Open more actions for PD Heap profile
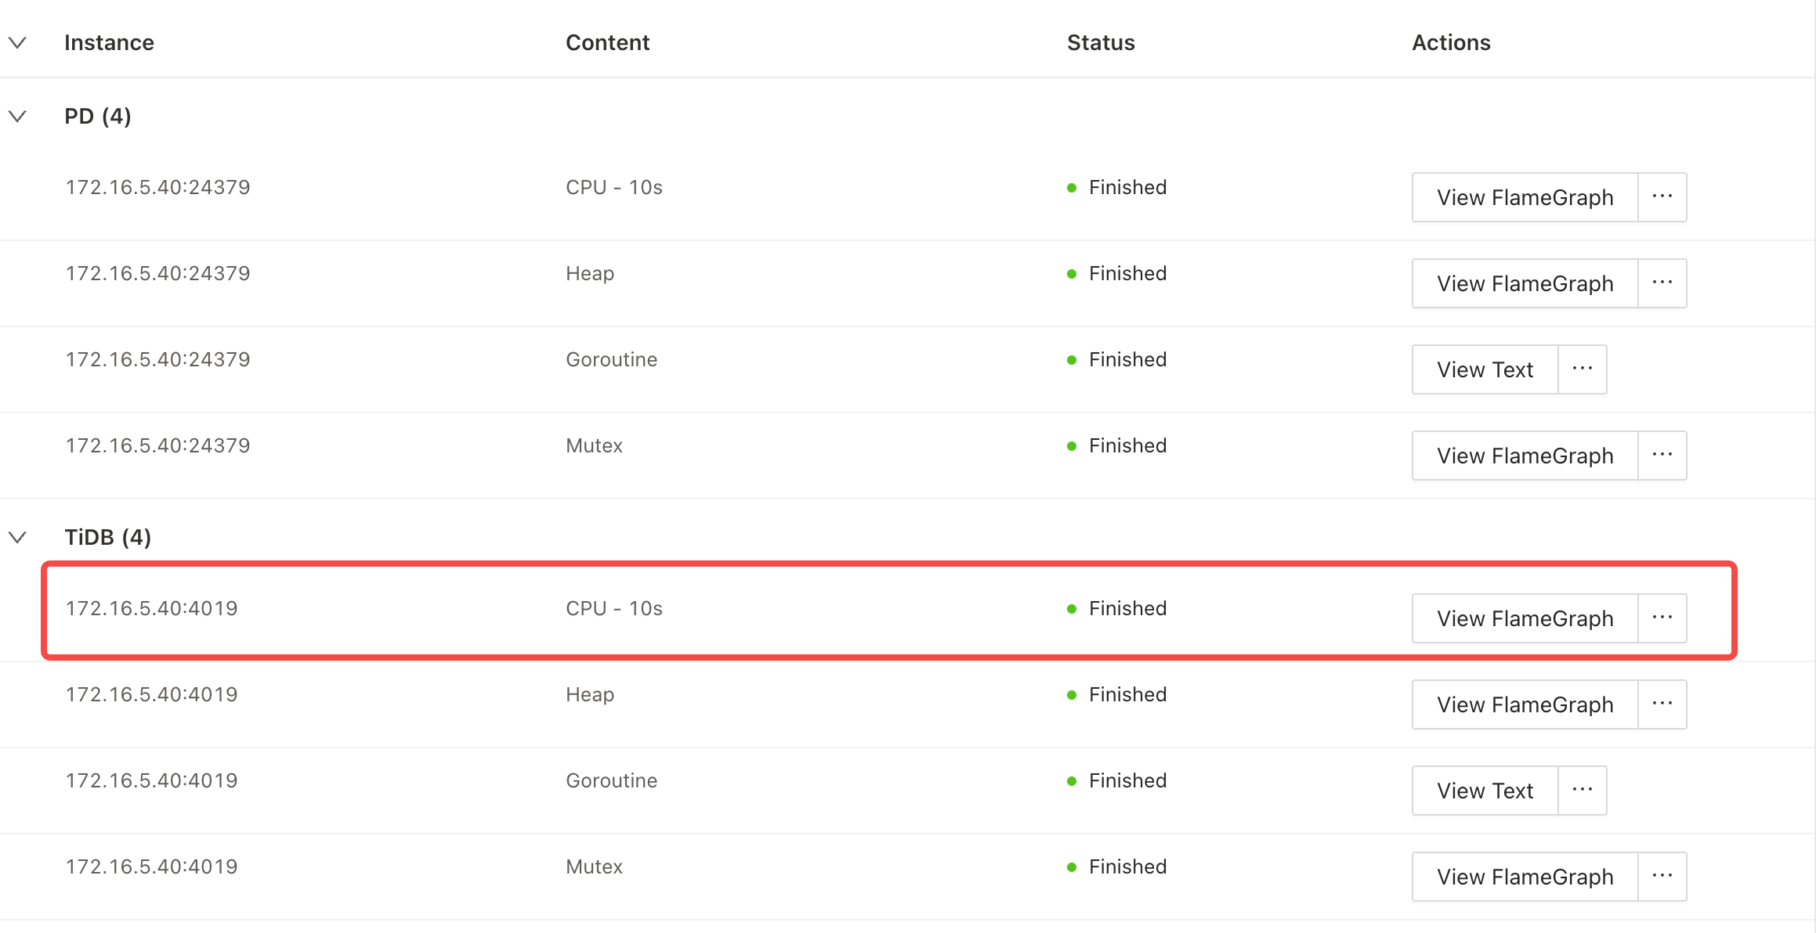The height and width of the screenshot is (933, 1816). (1662, 283)
